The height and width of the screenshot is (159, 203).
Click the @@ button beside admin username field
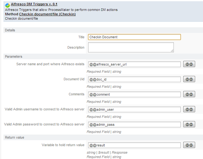point(189,109)
